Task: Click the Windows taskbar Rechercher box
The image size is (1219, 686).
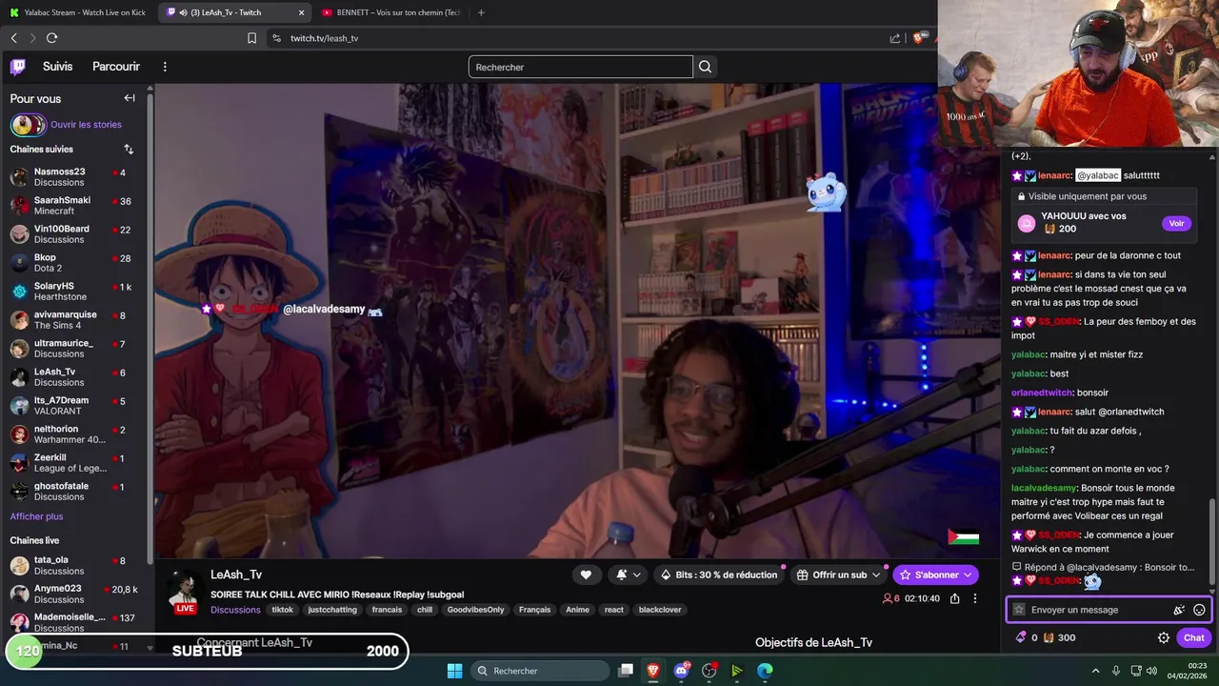Action: 540,671
